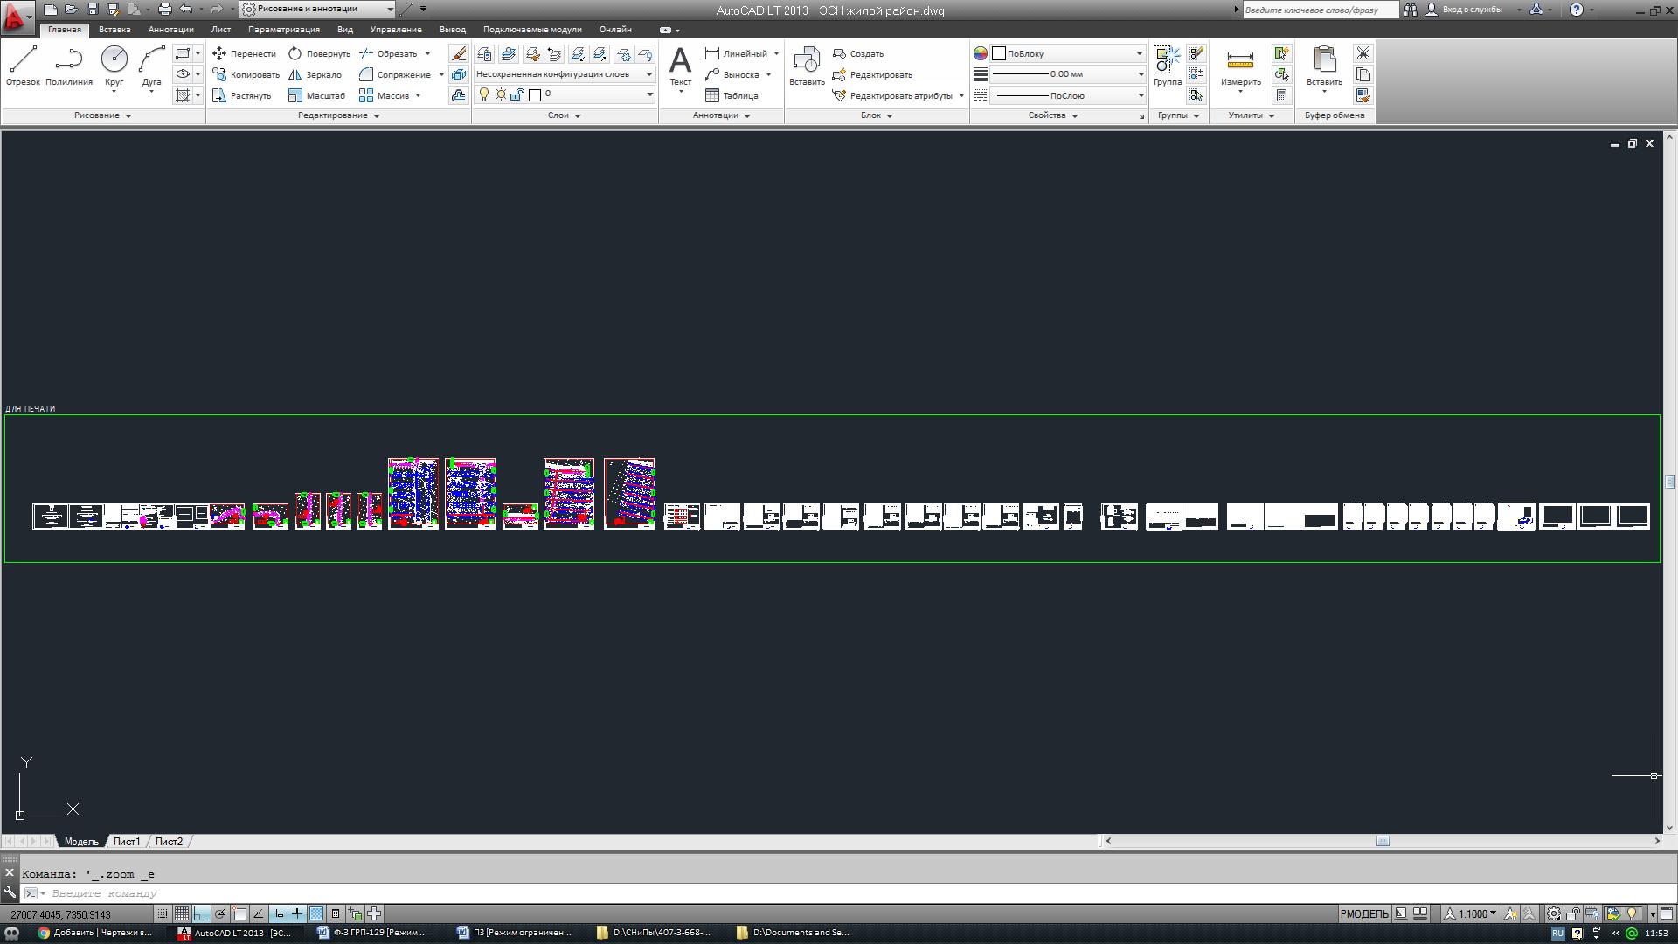Click the Print icon in quick access toolbar

(164, 10)
